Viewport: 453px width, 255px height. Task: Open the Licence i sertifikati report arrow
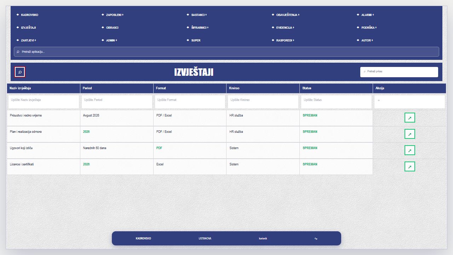click(409, 166)
